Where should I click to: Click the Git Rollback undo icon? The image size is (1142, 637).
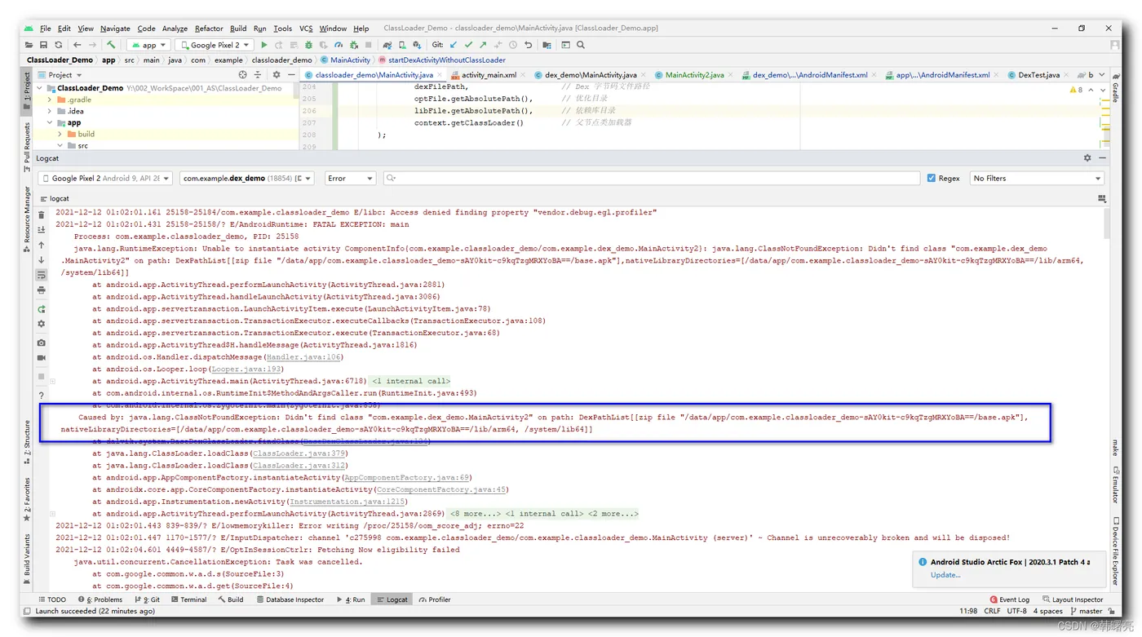[x=529, y=45]
